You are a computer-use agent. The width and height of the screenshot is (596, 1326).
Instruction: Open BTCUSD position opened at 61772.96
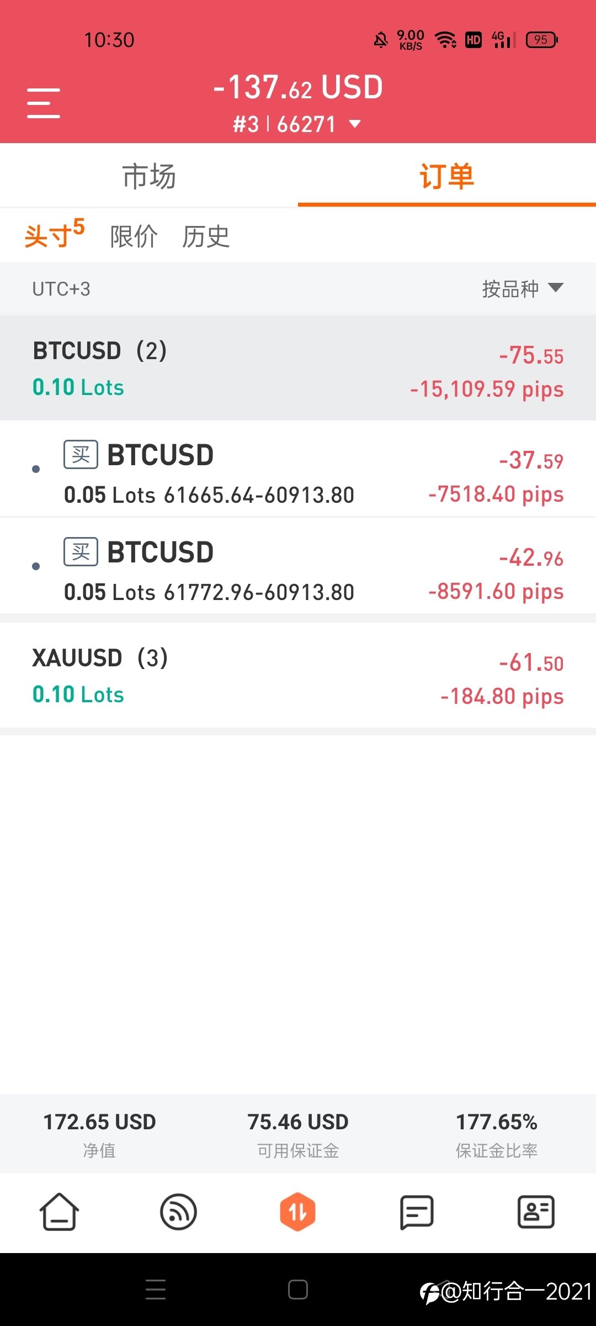pyautogui.click(x=298, y=566)
